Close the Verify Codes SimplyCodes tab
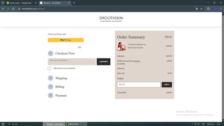The width and height of the screenshot is (224, 126). coord(36,3)
